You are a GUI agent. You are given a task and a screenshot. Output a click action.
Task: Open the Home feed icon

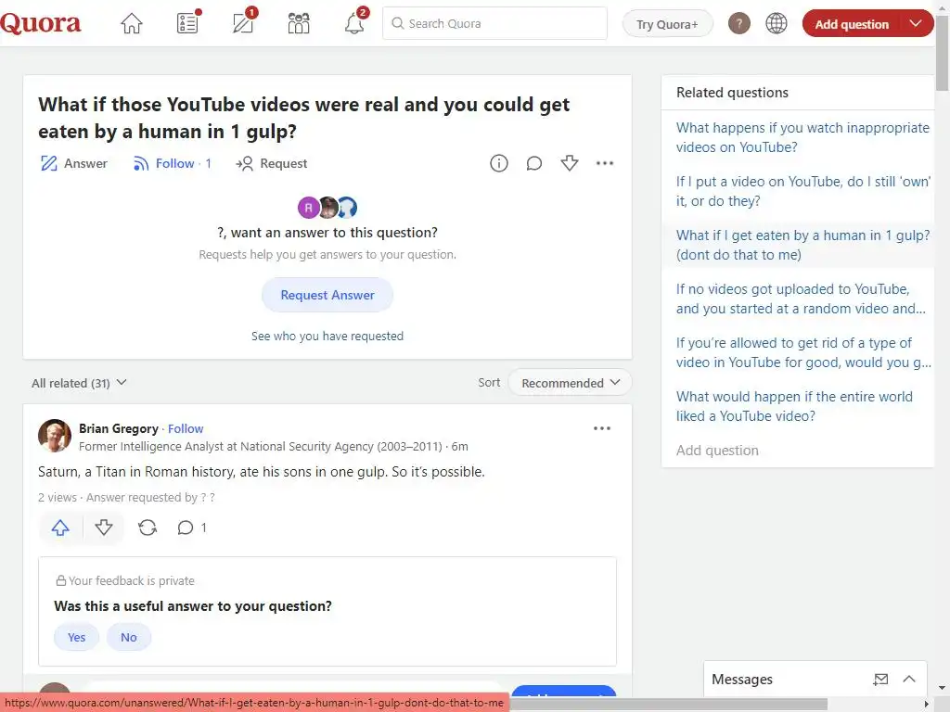pyautogui.click(x=132, y=23)
